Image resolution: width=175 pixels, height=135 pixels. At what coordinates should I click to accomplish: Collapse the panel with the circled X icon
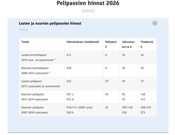pos(155,23)
